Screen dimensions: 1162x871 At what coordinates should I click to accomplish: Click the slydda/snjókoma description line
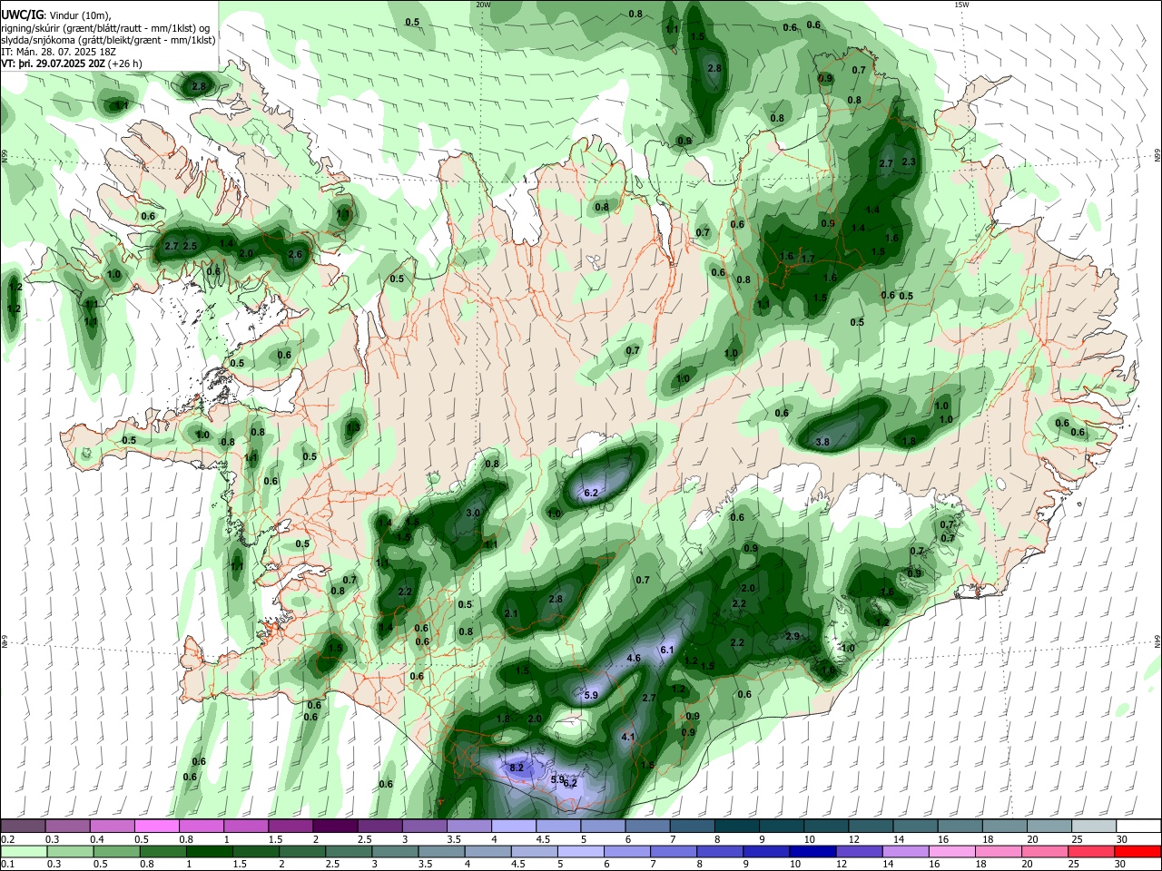(108, 40)
